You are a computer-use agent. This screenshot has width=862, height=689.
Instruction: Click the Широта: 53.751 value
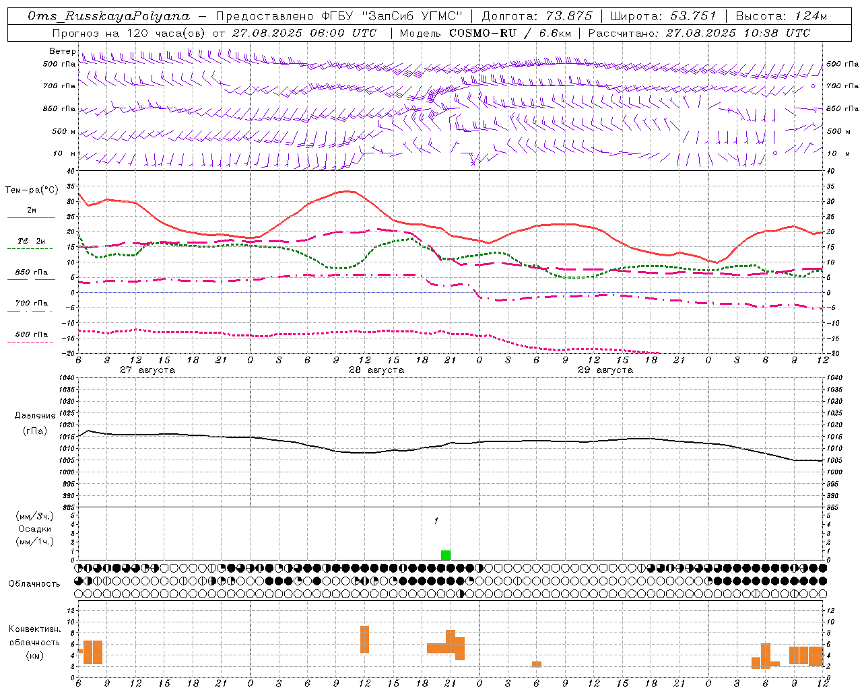tap(663, 16)
